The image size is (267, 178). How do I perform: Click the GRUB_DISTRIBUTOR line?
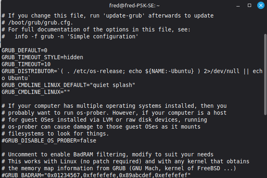122,71
